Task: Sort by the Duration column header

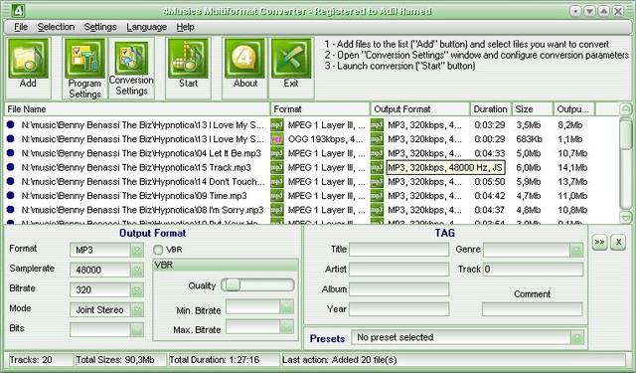Action: [x=490, y=109]
